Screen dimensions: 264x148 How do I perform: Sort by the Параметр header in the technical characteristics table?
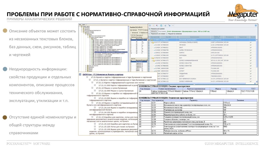click(193, 100)
